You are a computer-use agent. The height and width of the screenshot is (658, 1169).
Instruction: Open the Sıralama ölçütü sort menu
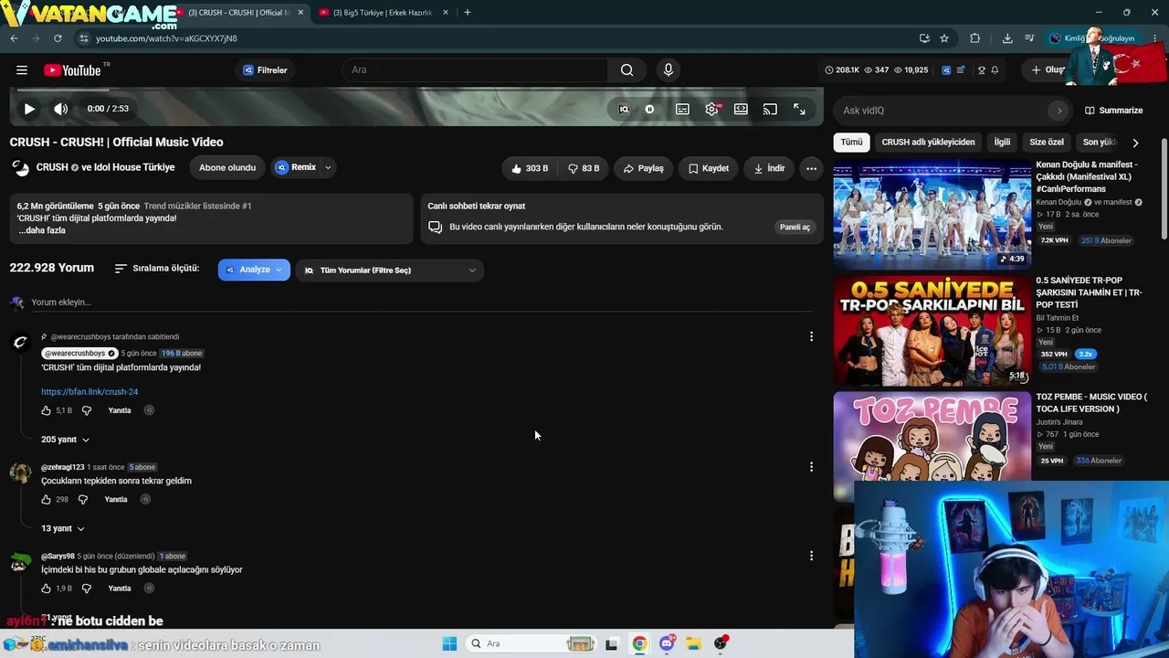pos(156,269)
